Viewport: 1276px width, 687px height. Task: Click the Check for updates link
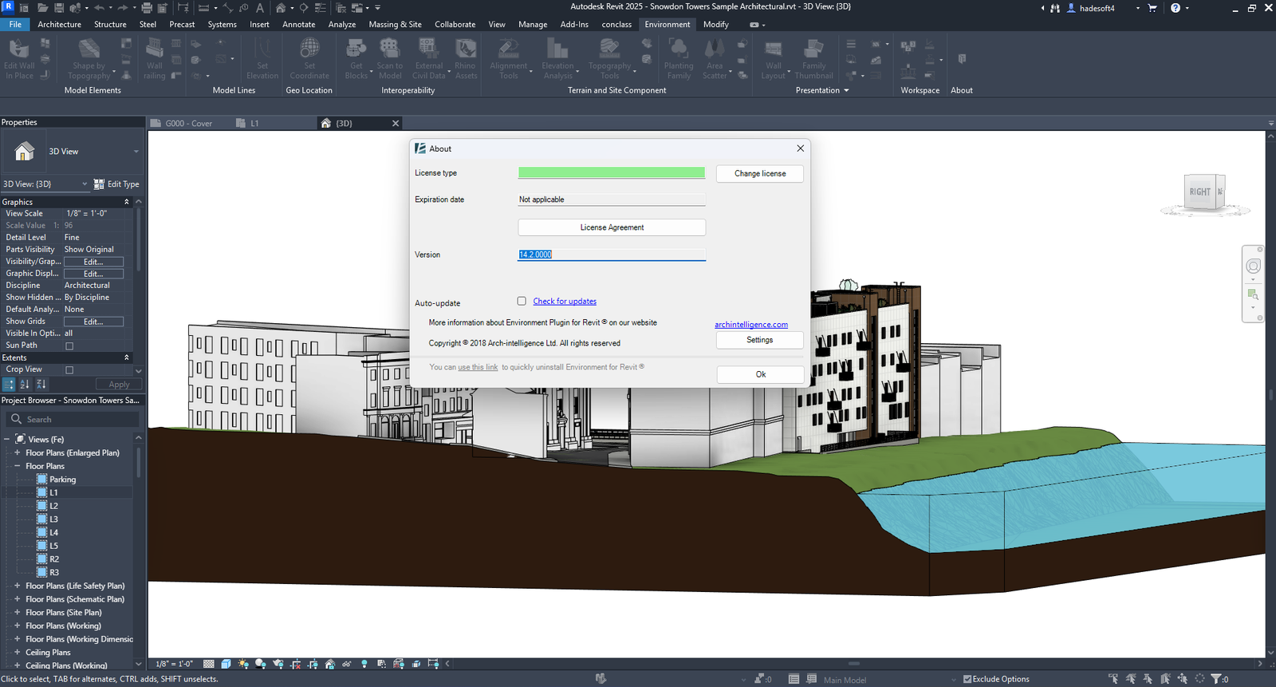click(565, 302)
